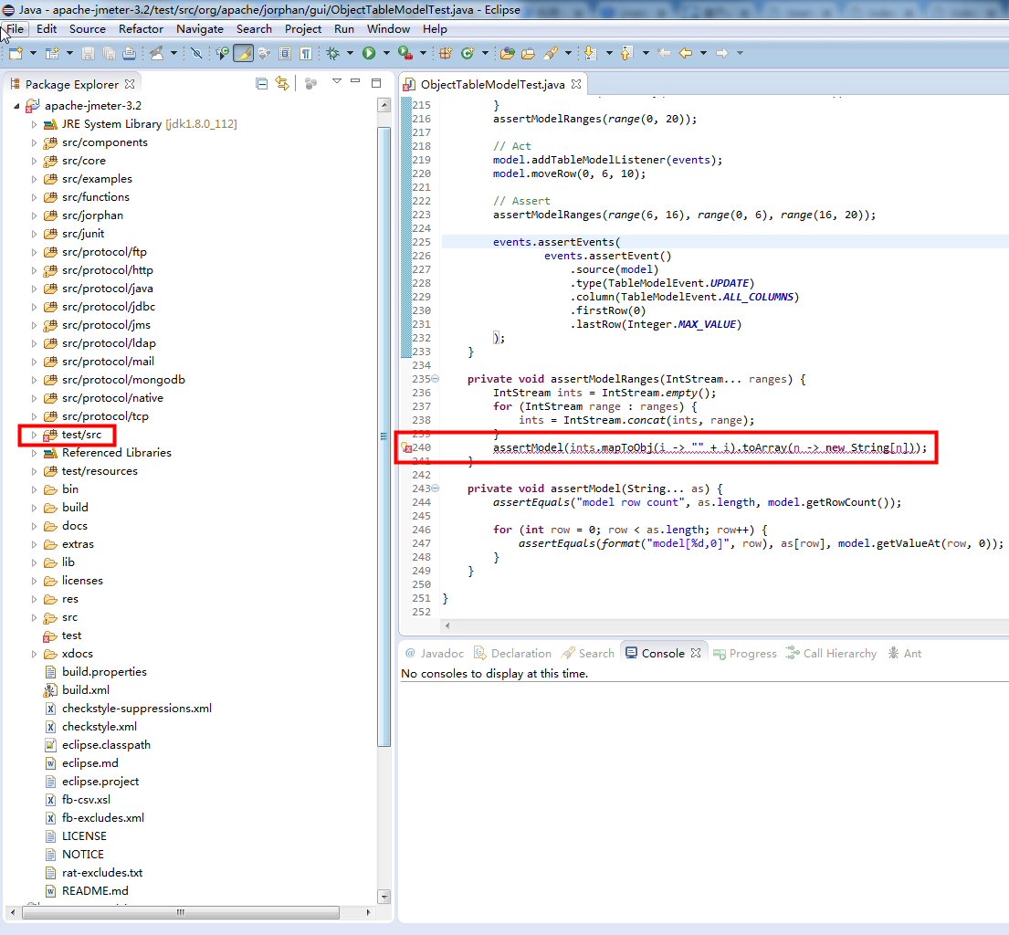Click the Package Explorer horizontal scrollbar right arrow
This screenshot has height=935, width=1009.
tap(368, 912)
